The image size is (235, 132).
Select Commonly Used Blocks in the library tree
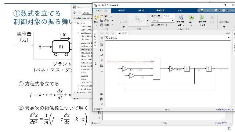[x=86, y=26]
